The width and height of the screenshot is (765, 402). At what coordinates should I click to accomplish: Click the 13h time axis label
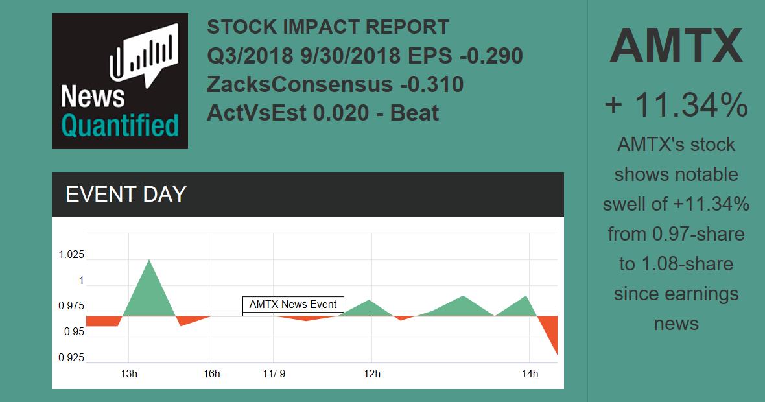tap(129, 373)
